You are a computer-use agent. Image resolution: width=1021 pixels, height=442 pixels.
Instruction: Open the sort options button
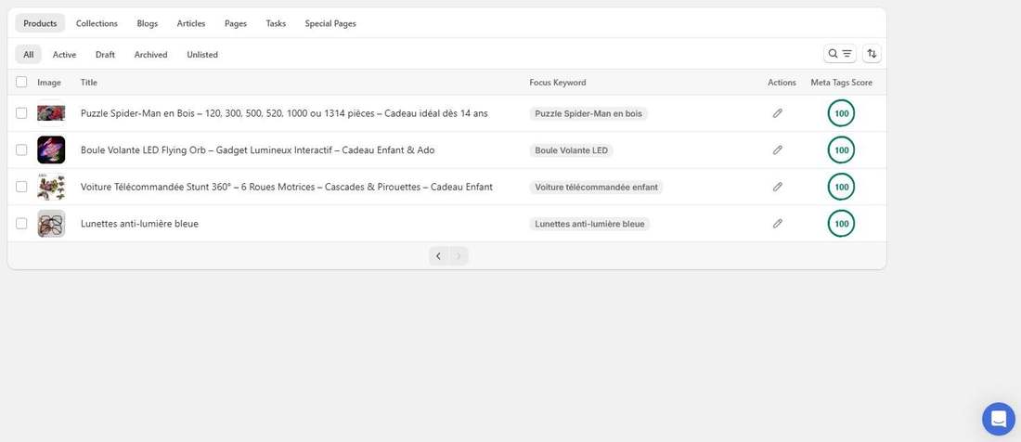coord(872,53)
